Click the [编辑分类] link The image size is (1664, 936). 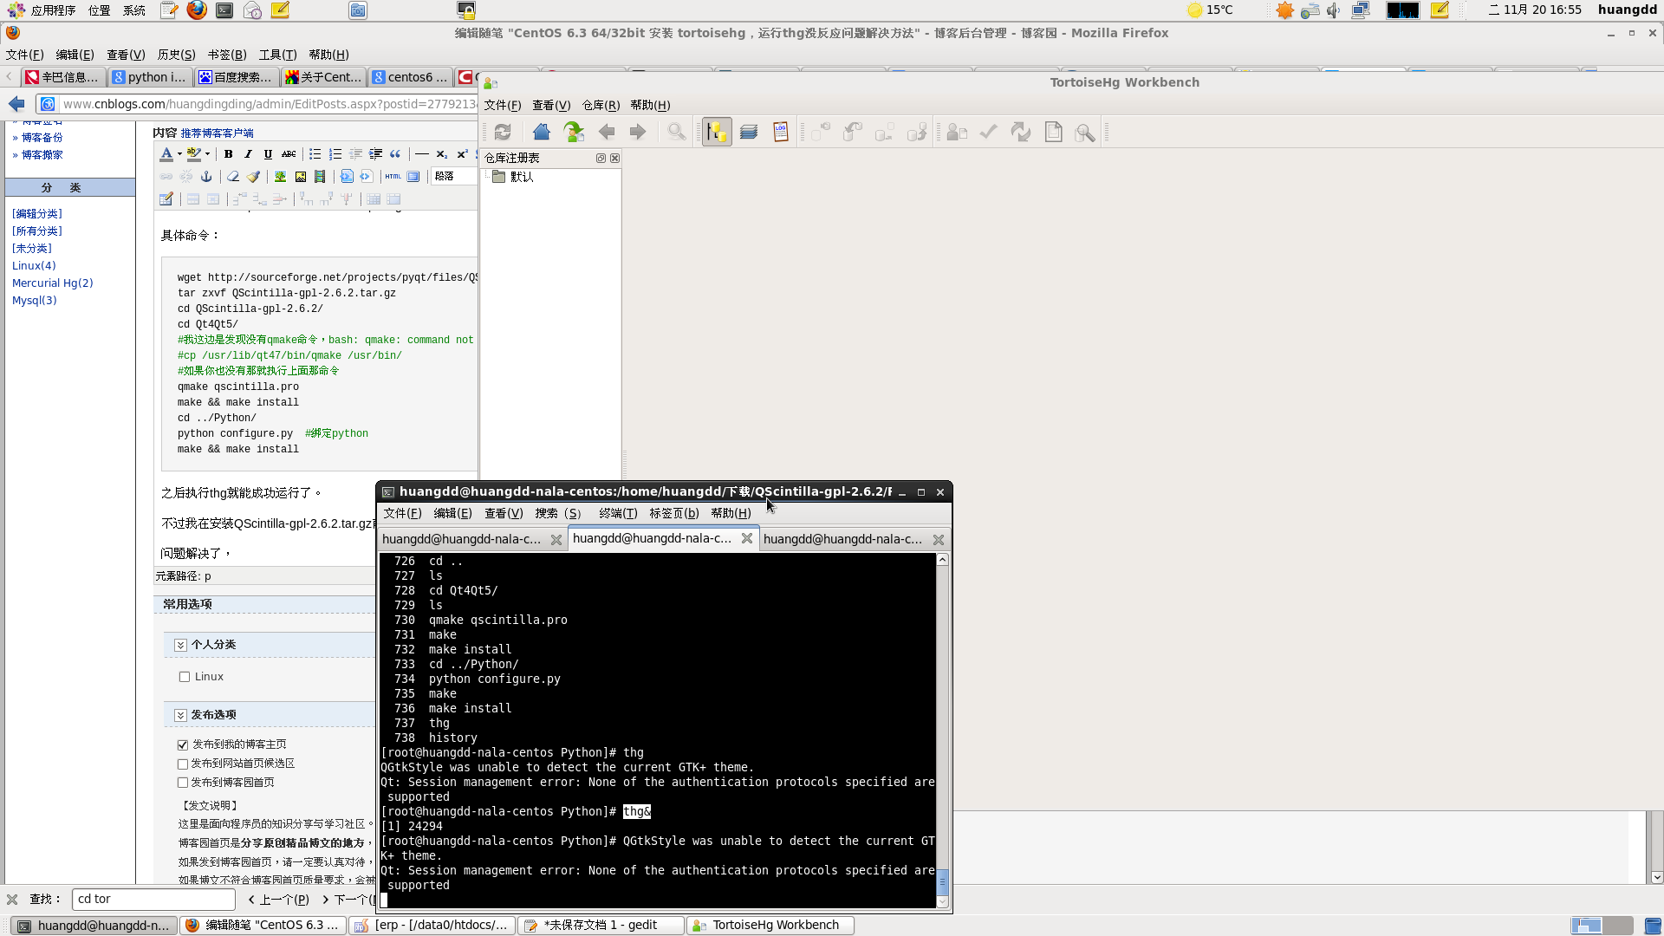[37, 214]
